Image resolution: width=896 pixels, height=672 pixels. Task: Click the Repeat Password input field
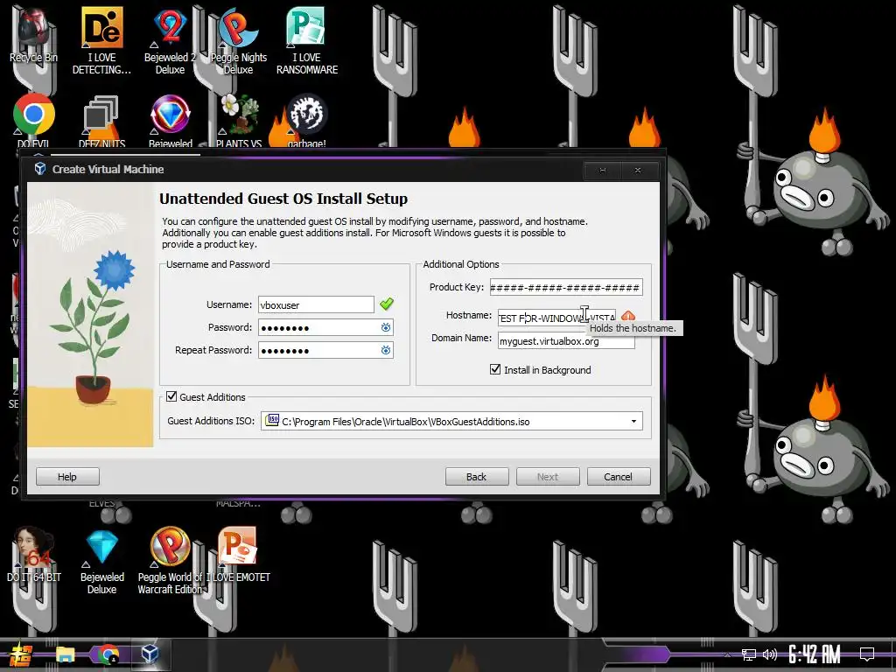tap(325, 350)
